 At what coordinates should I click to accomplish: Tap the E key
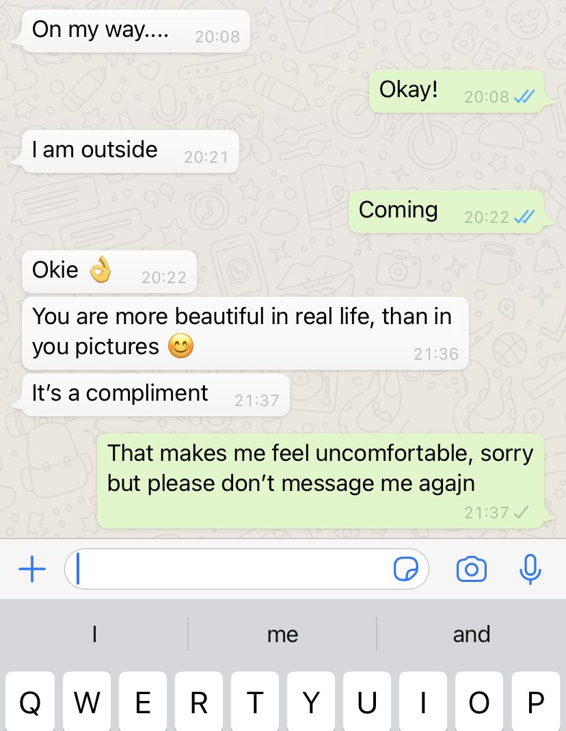[x=143, y=701]
